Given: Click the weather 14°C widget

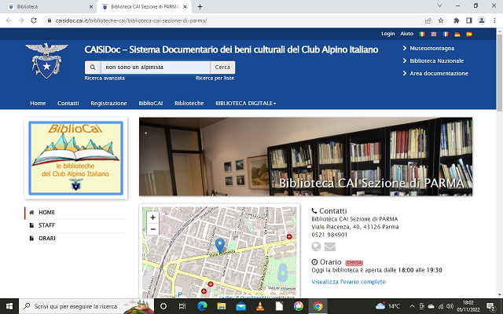Looking at the screenshot, I should 387,306.
